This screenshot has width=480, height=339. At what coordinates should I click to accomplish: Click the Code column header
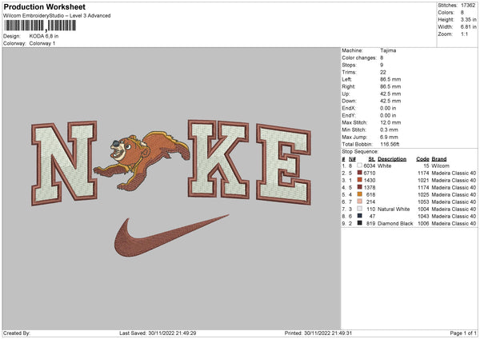pyautogui.click(x=422, y=158)
